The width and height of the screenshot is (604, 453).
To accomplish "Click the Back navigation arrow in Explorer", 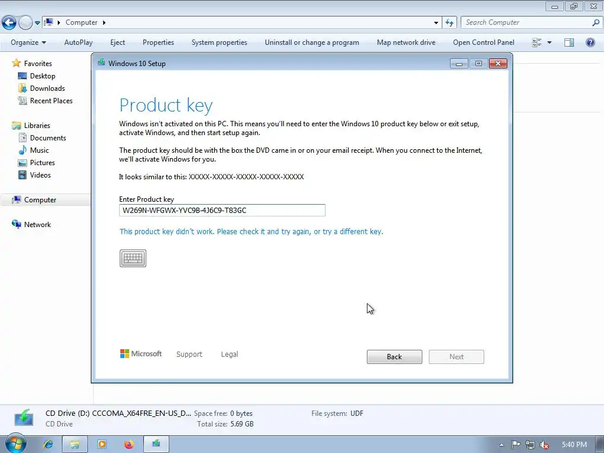I will (9, 23).
